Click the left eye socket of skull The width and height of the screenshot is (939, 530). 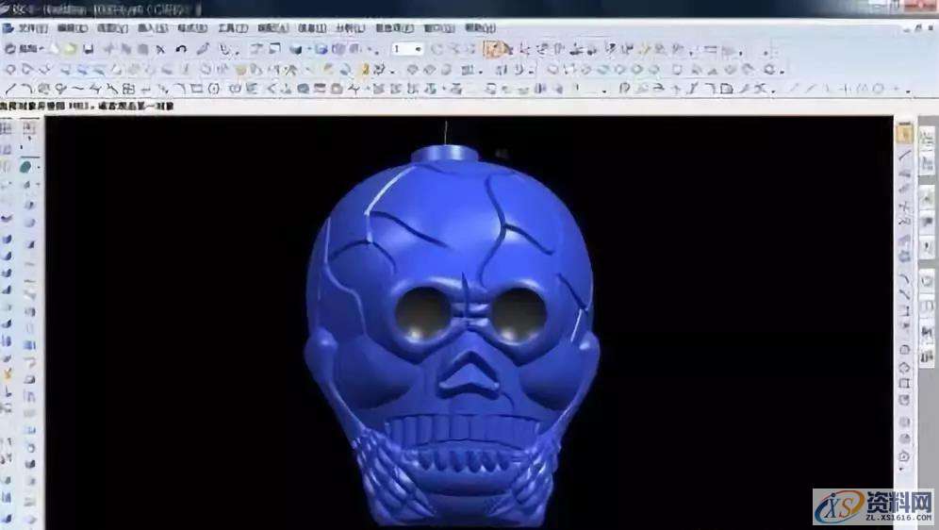(x=423, y=313)
